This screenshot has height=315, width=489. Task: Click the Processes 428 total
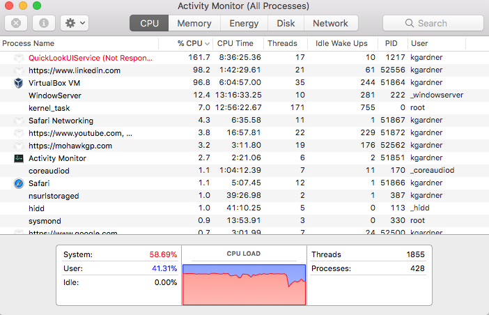coord(417,268)
